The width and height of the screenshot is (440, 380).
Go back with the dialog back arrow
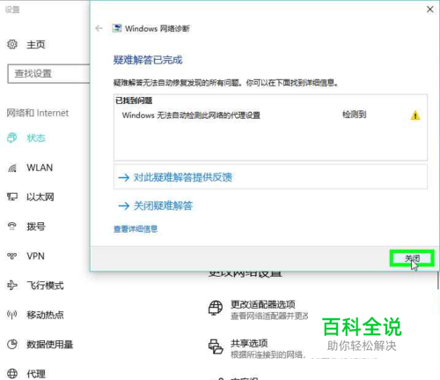click(99, 28)
